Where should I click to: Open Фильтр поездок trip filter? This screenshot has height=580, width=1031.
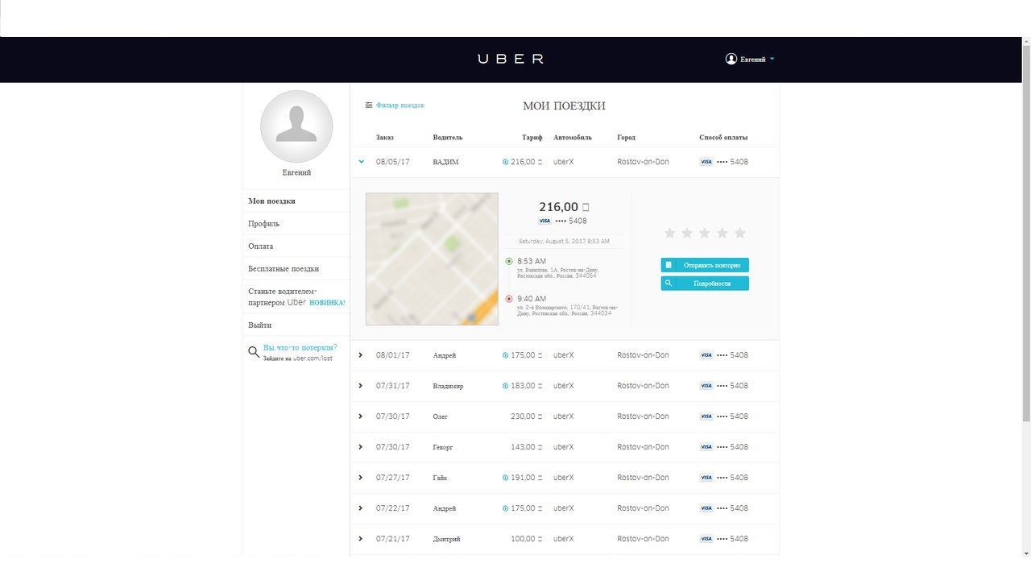coord(400,106)
